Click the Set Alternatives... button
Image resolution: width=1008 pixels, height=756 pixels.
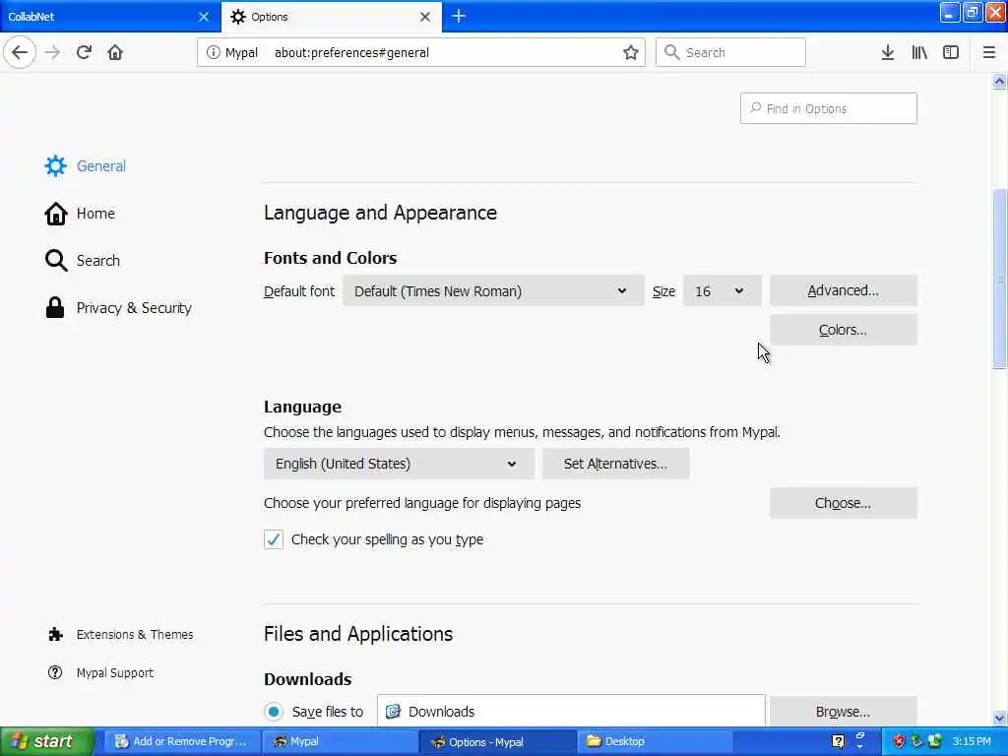tap(615, 464)
